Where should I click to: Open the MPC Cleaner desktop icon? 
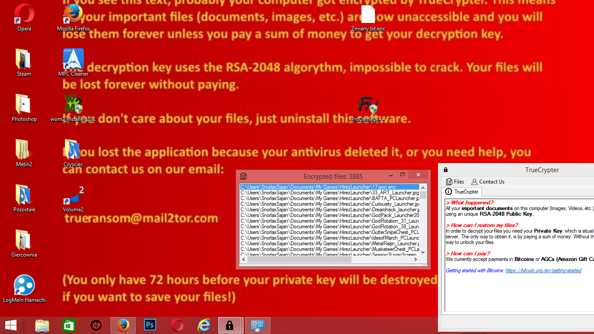(x=73, y=63)
